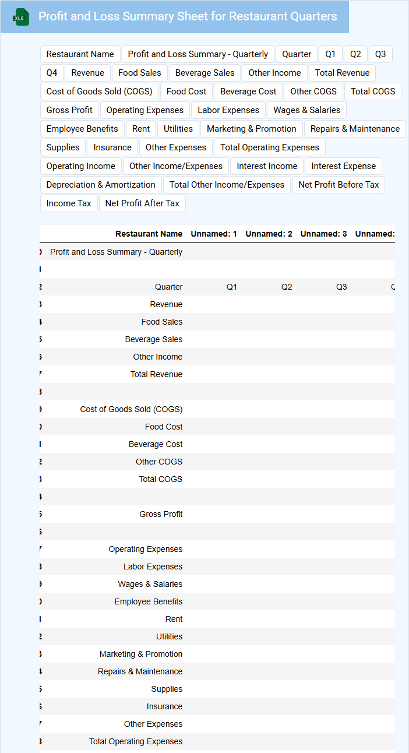The image size is (409, 753).
Task: Click the Restaurant Name column header
Action: pyautogui.click(x=149, y=234)
